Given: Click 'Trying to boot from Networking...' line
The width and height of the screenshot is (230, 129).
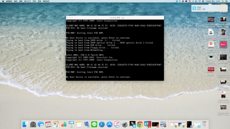Looking at the screenshot, I should tap(86, 50).
